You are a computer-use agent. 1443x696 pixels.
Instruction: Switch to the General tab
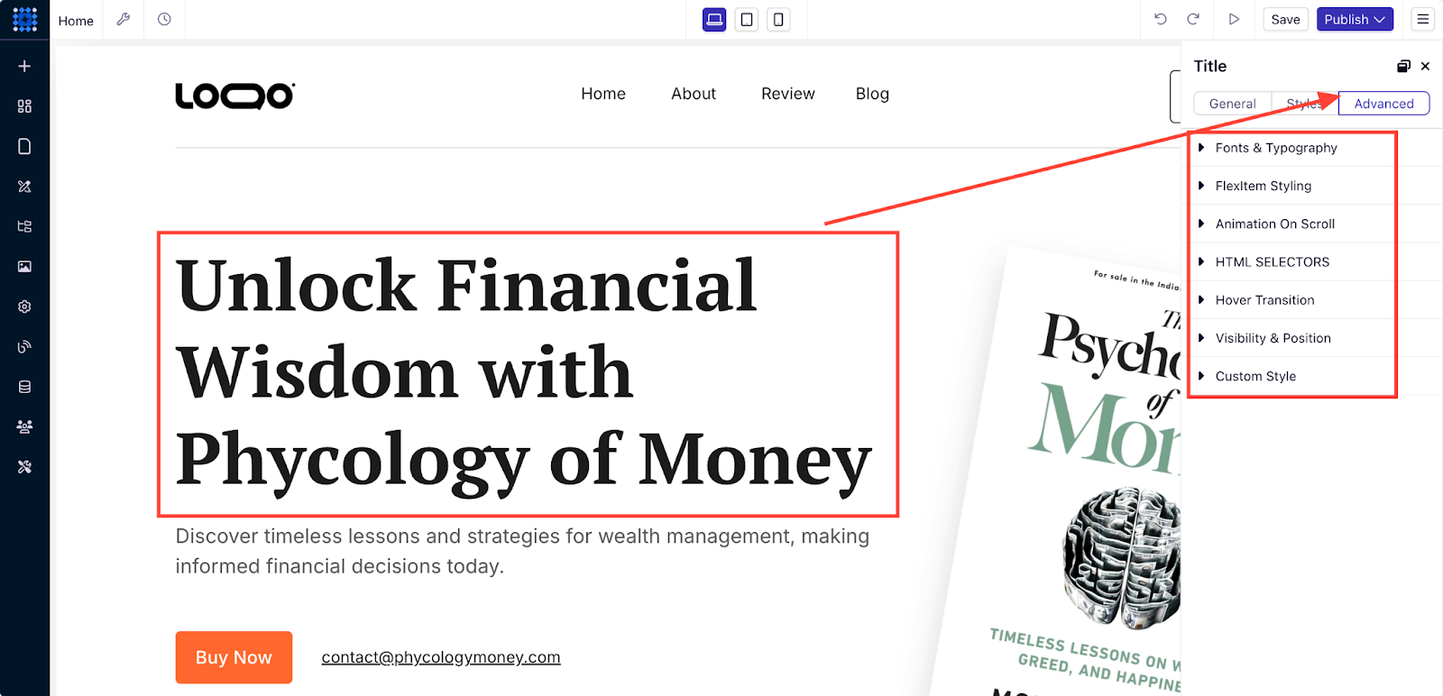1232,104
